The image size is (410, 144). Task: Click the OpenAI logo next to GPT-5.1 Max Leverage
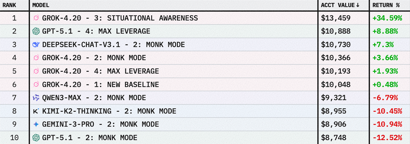point(36,31)
